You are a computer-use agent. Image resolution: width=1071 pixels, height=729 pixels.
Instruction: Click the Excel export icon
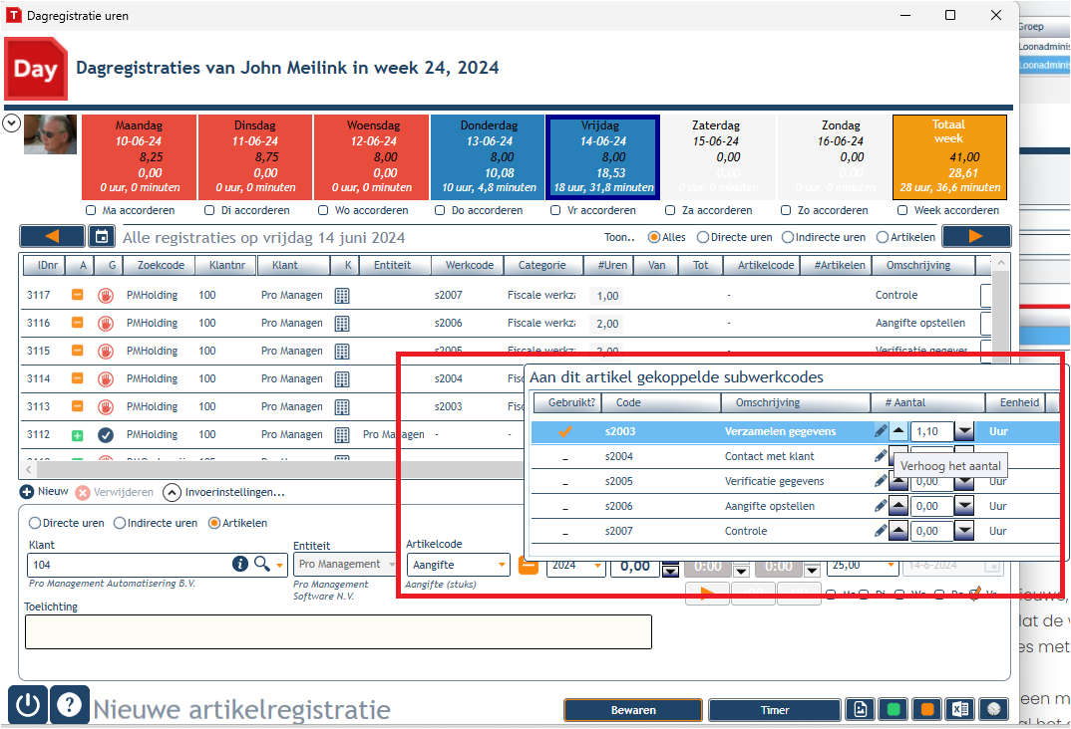click(x=959, y=710)
